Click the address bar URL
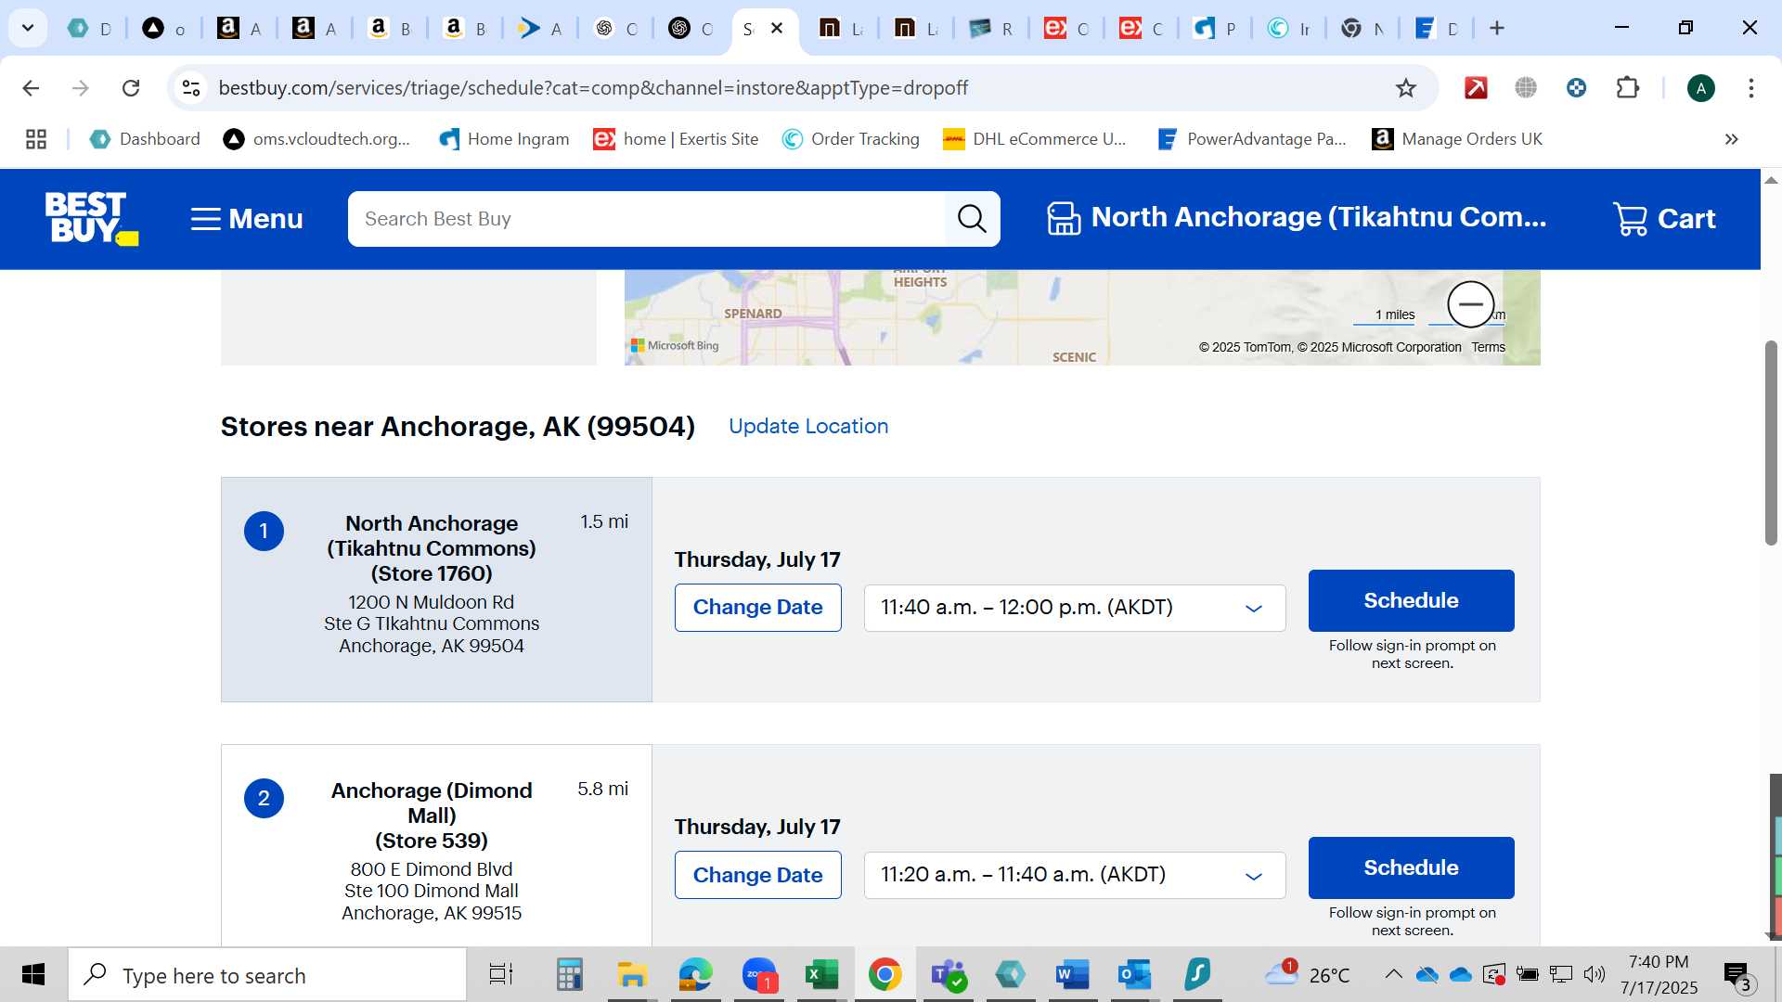Image resolution: width=1782 pixels, height=1002 pixels. tap(593, 88)
